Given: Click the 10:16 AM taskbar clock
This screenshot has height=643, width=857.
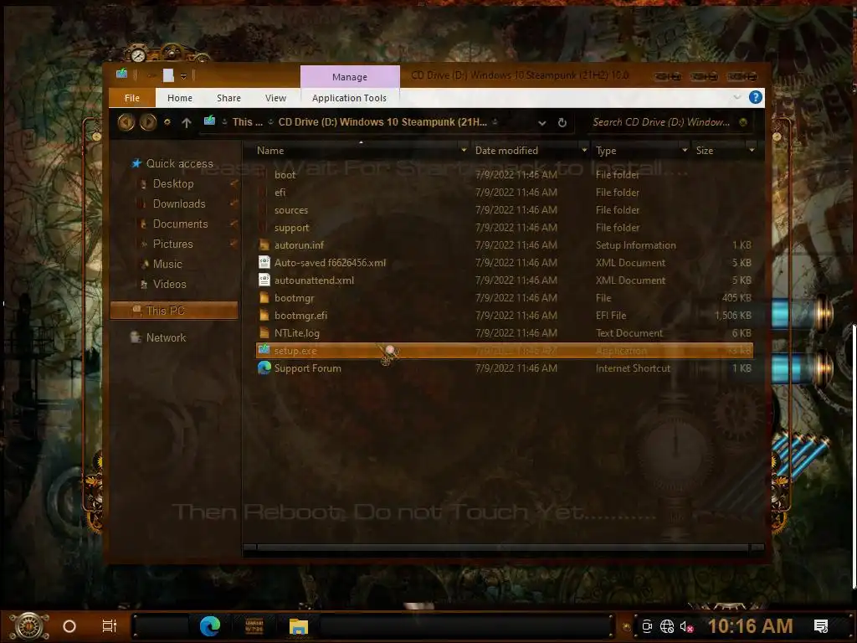Looking at the screenshot, I should (750, 626).
